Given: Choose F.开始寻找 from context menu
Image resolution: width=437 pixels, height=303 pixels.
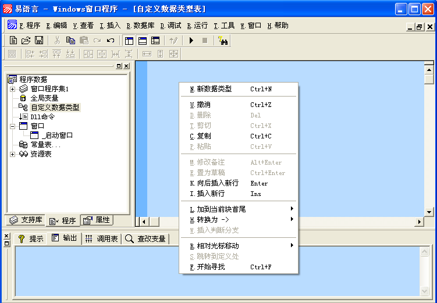Looking at the screenshot, I should point(239,267).
